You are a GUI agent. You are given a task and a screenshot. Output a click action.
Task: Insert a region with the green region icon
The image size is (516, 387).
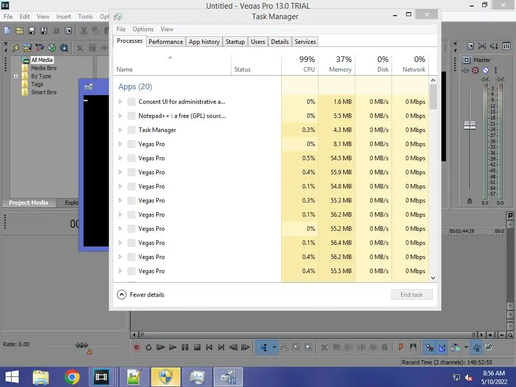coord(413,347)
